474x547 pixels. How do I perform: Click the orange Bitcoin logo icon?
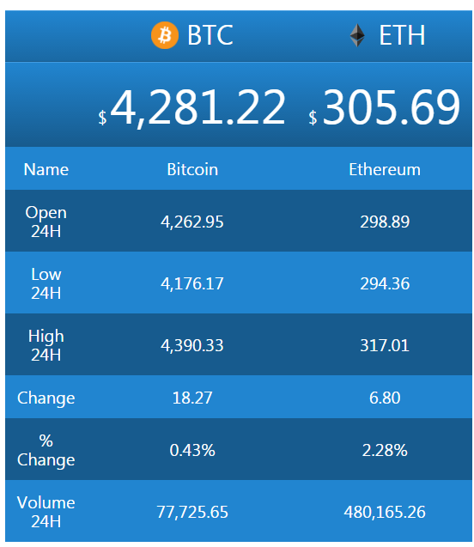click(165, 35)
